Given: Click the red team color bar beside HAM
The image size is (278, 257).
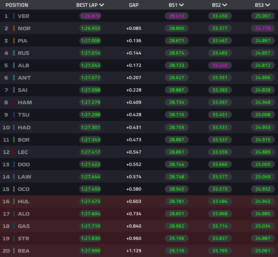Looking at the screenshot, I should [14, 102].
